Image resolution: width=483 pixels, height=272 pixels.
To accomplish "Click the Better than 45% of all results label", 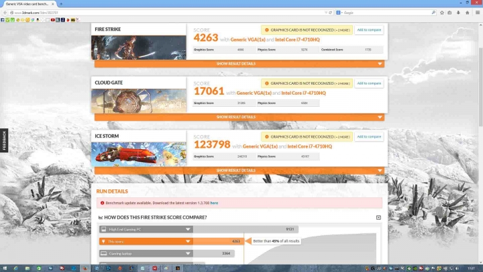I will click(276, 241).
